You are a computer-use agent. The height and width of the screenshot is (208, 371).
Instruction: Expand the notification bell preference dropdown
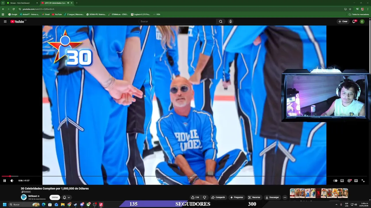click(69, 197)
